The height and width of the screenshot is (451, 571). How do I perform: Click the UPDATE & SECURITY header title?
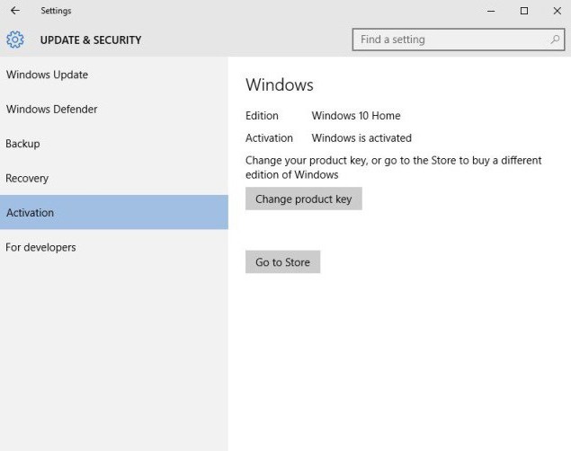91,40
